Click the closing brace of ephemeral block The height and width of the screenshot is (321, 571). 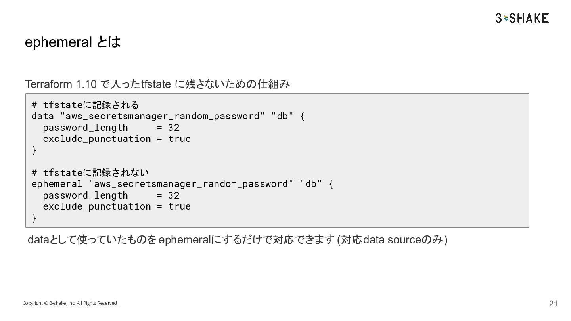click(x=34, y=218)
